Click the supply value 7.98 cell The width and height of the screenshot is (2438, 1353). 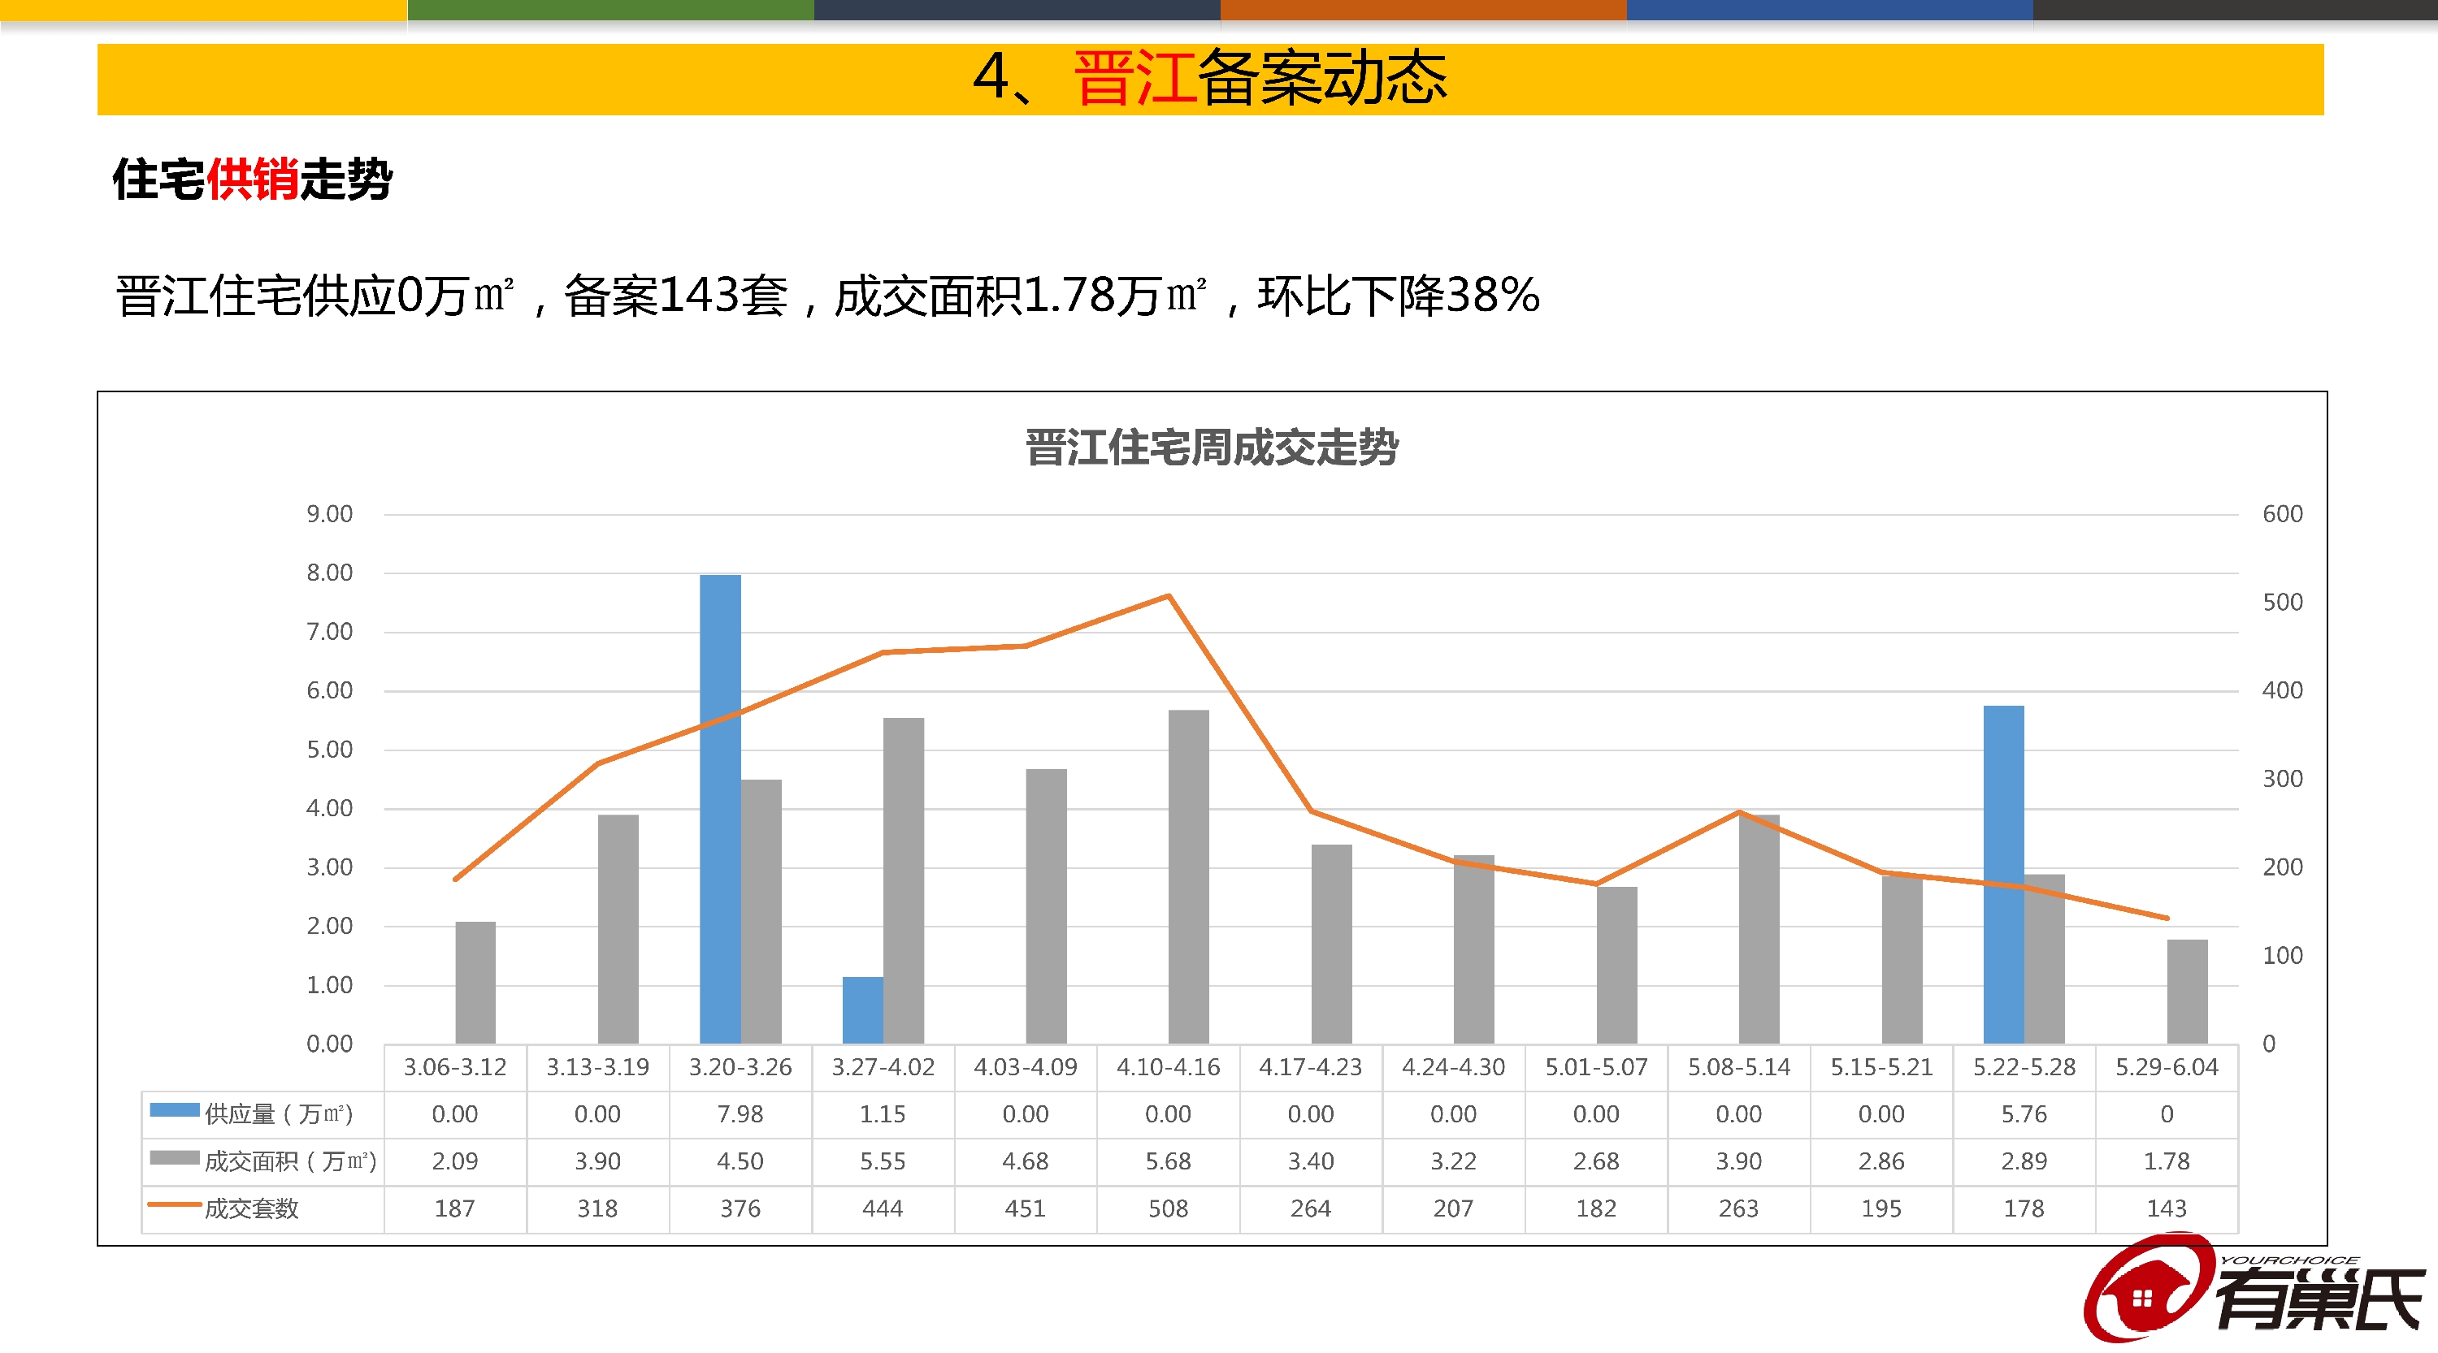pos(740,1115)
